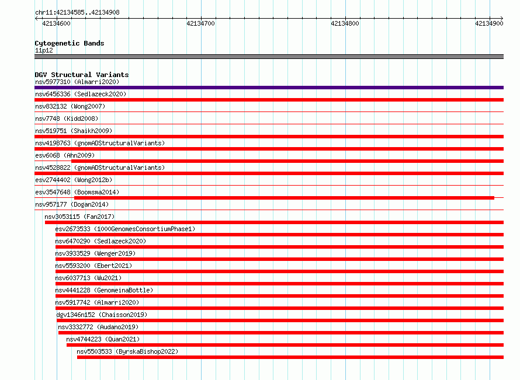
Task: Click the red bar under dgv1346n152
Action: (x=280, y=320)
